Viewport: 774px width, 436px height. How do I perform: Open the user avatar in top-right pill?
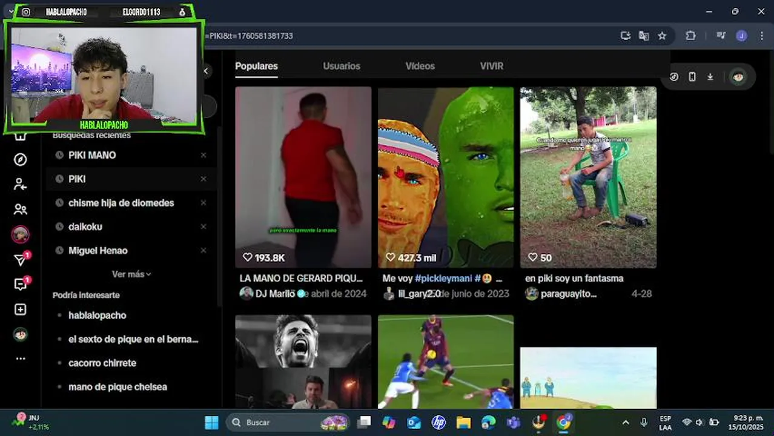[738, 77]
